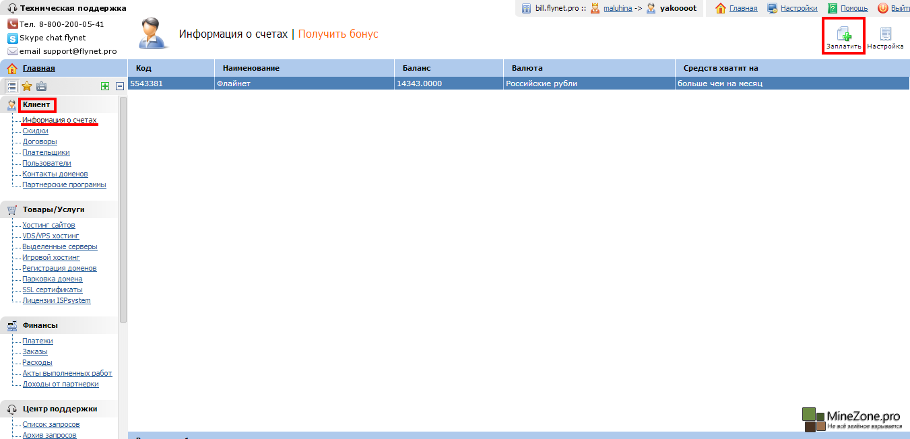The width and height of the screenshot is (910, 439).
Task: Click the house icon beside sidebar Главная
Action: 11,68
